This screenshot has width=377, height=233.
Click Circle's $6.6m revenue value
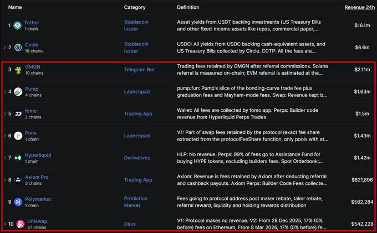tap(362, 48)
